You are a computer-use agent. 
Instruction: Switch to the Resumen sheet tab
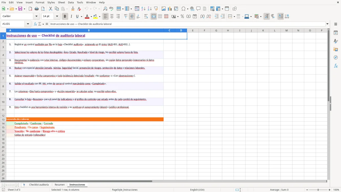pyautogui.click(x=60, y=185)
